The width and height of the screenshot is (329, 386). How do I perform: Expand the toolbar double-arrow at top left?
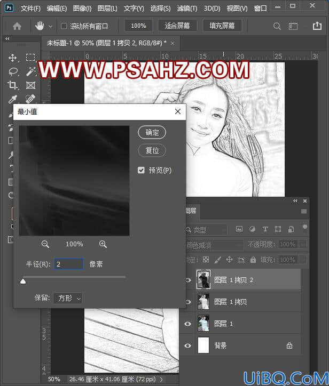(x=7, y=38)
